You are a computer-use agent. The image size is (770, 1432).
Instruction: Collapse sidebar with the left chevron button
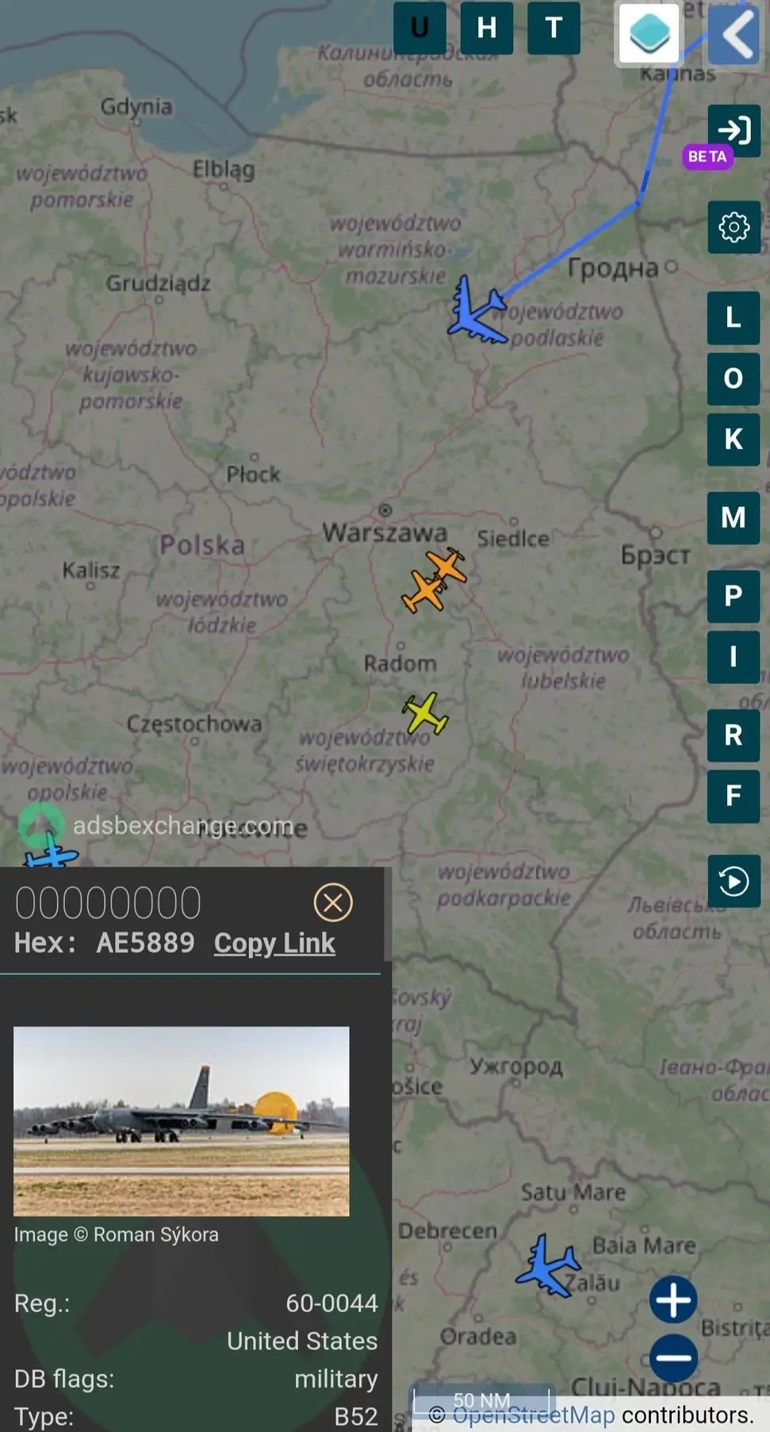[x=735, y=34]
